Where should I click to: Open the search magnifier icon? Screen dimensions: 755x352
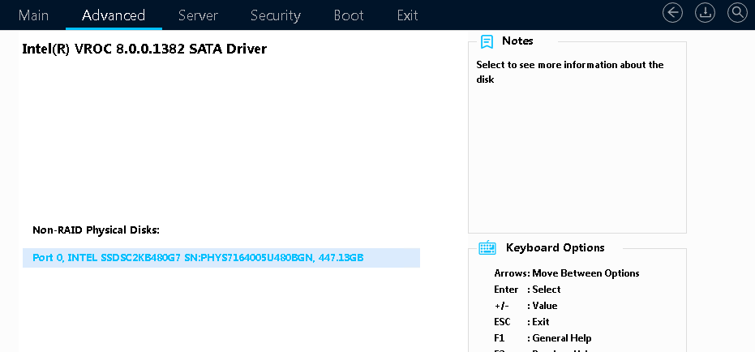(x=737, y=13)
